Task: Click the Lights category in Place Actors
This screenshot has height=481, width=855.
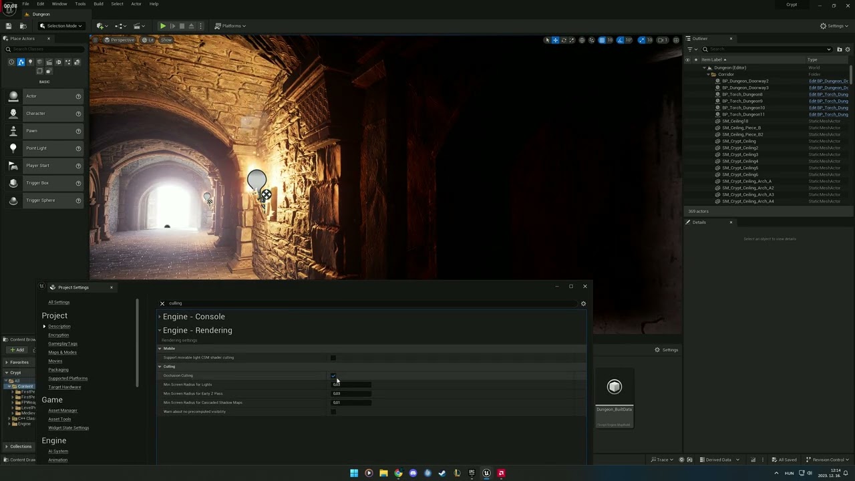Action: click(x=30, y=62)
